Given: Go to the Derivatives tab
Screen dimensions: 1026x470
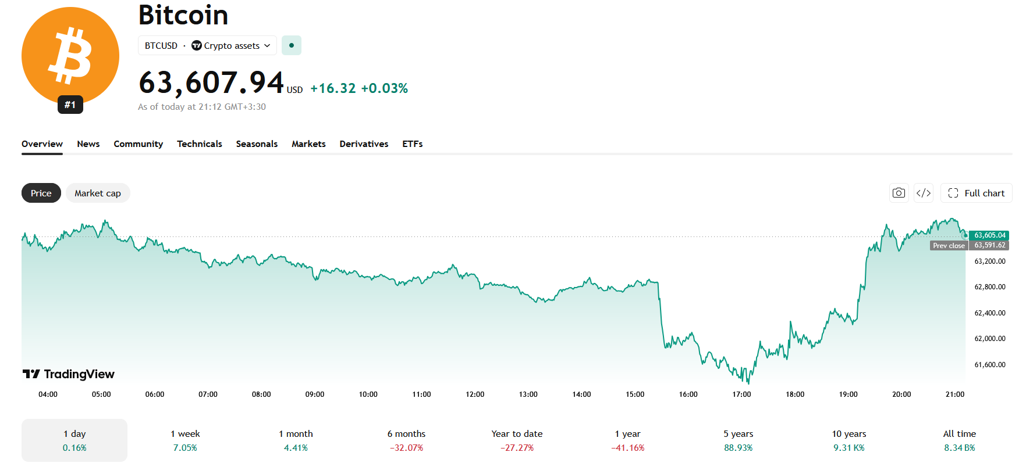Looking at the screenshot, I should [x=364, y=144].
